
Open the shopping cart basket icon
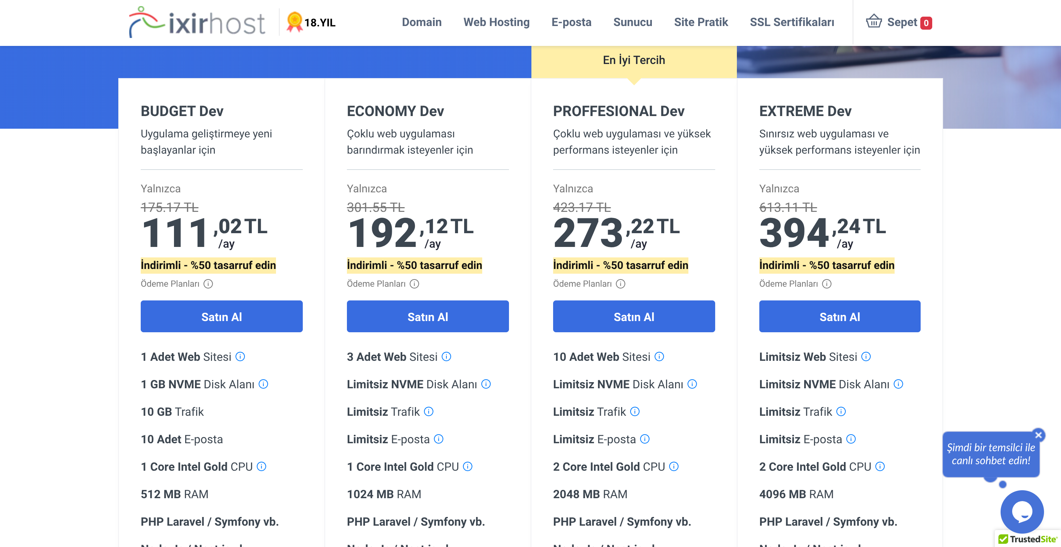873,21
